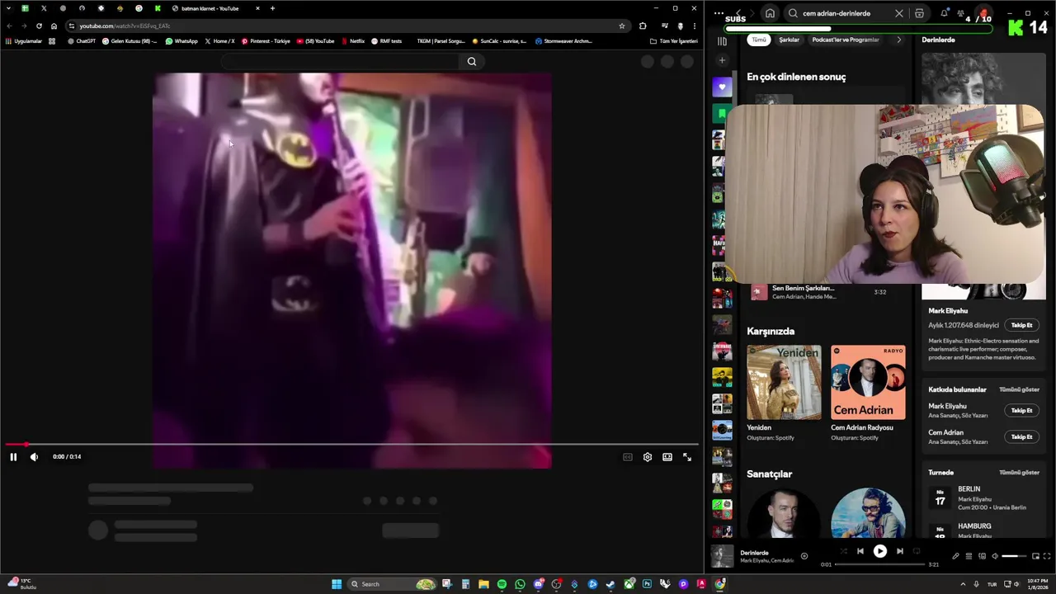Seek on the YouTube video progress bar
Image resolution: width=1056 pixels, height=594 pixels.
coord(351,444)
